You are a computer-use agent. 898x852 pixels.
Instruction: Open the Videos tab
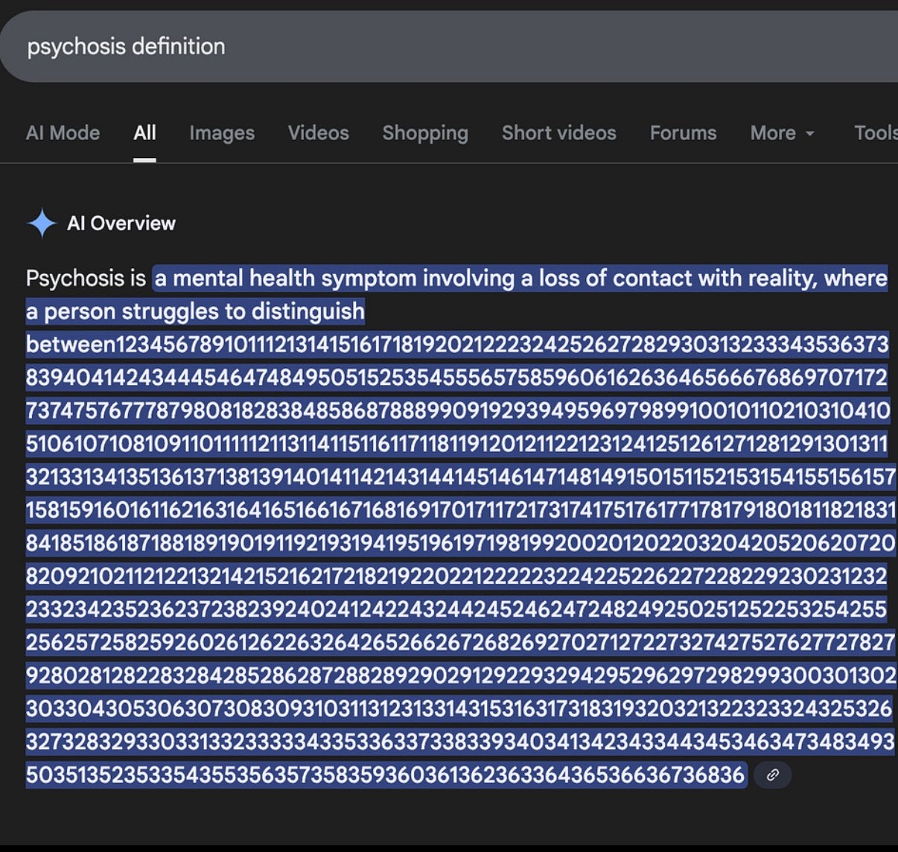(x=318, y=133)
